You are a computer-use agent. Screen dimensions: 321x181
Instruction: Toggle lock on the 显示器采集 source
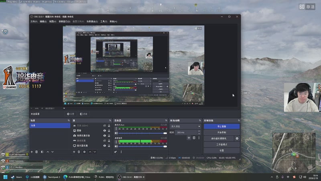(x=109, y=146)
